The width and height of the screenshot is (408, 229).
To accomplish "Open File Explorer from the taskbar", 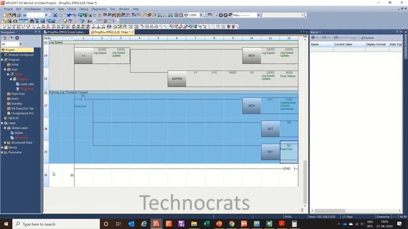I will click(x=194, y=224).
